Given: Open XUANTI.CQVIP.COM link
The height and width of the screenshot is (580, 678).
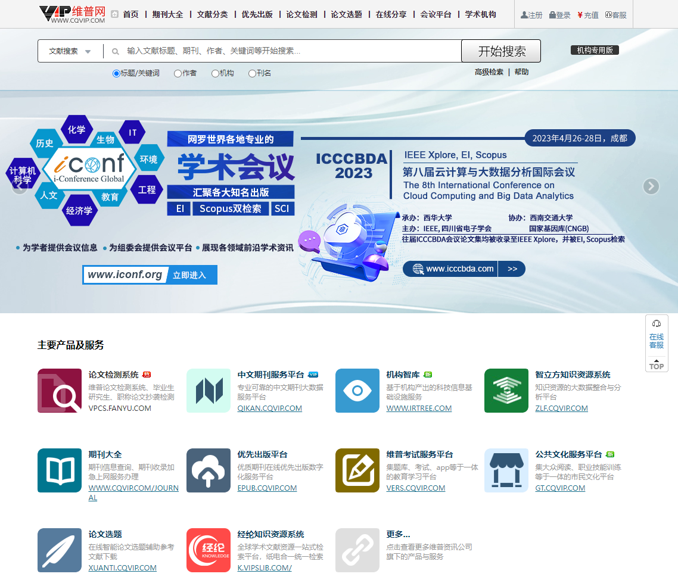Looking at the screenshot, I should coord(122,568).
